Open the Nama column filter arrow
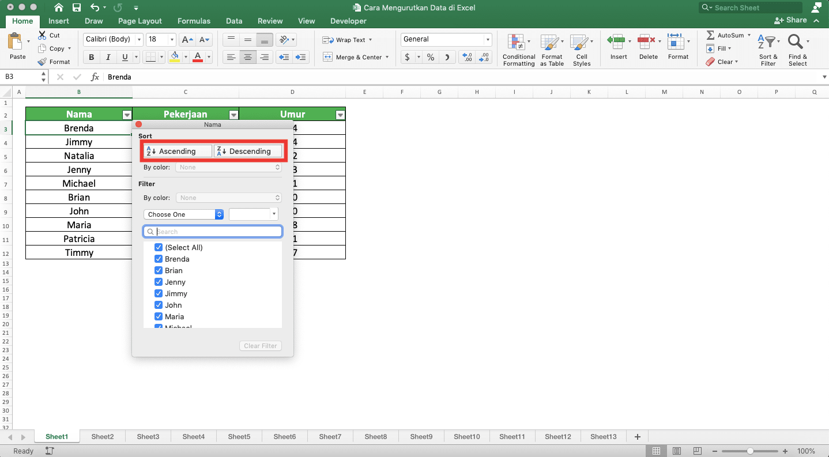 [127, 115]
